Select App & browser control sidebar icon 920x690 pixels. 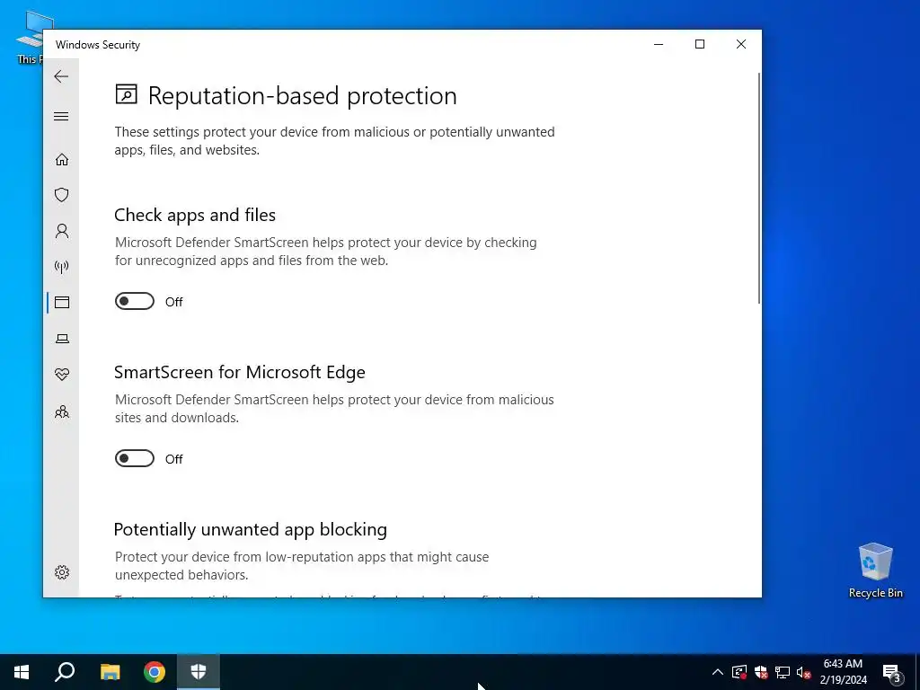click(62, 302)
